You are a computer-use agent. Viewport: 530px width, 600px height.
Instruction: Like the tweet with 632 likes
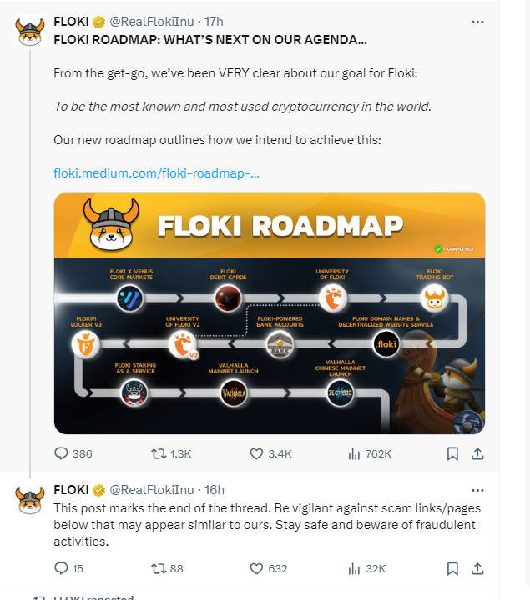[x=257, y=568]
